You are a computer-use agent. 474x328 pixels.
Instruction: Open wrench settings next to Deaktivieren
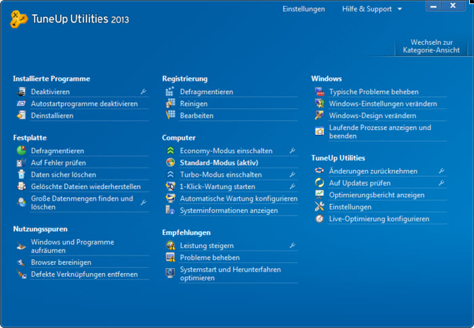coord(144,91)
